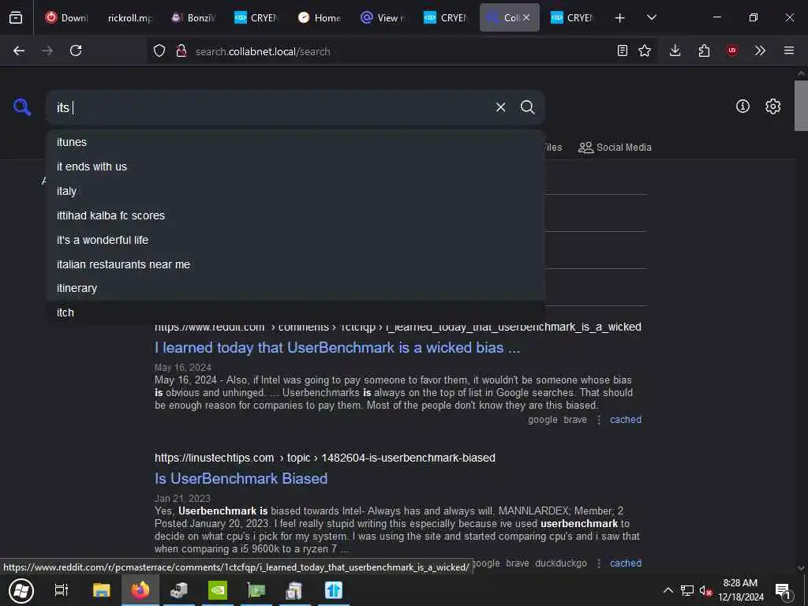
Task: Open search preferences gear
Action: pos(773,107)
